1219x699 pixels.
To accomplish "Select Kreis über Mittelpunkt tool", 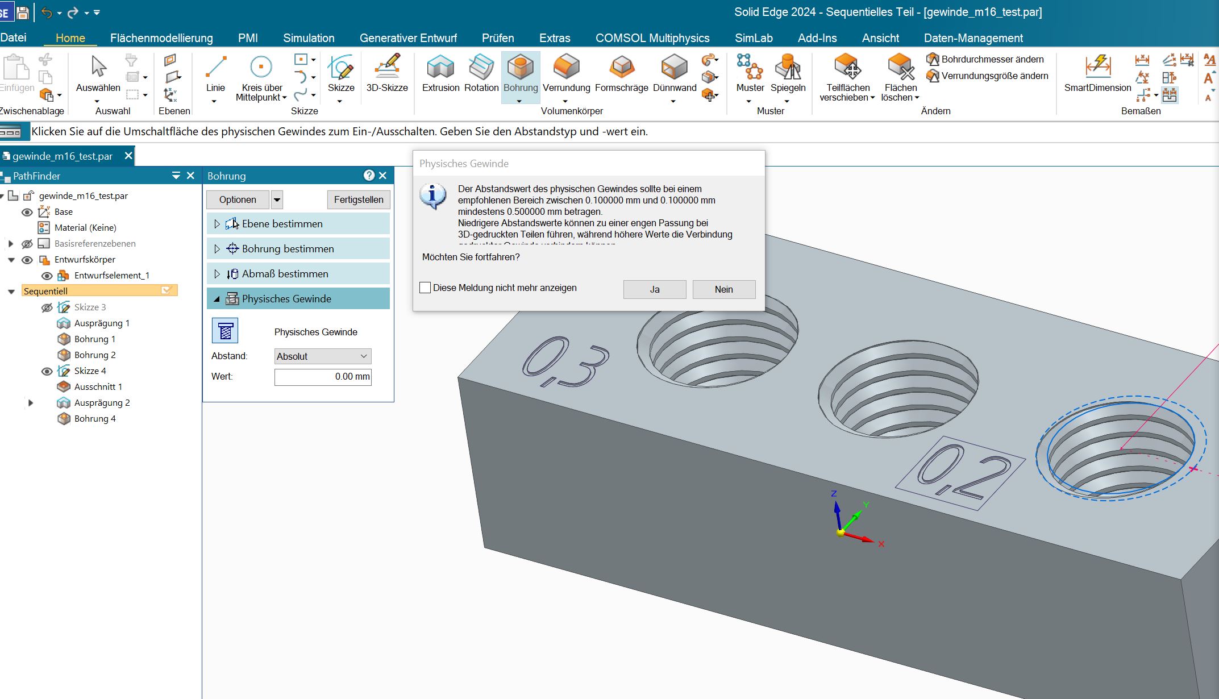I will [261, 78].
